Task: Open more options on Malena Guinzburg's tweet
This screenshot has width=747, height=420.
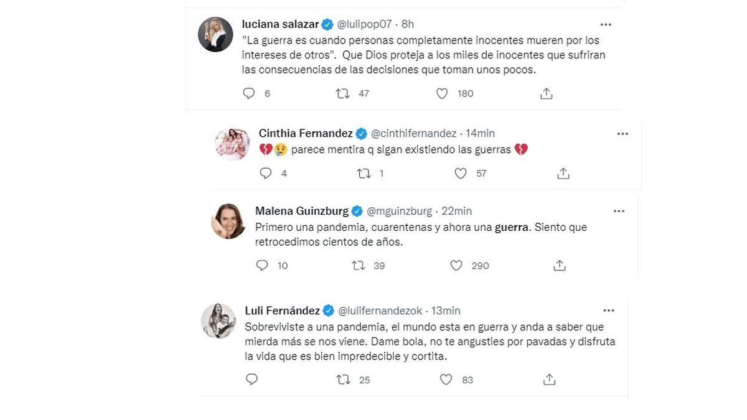Action: click(x=619, y=211)
